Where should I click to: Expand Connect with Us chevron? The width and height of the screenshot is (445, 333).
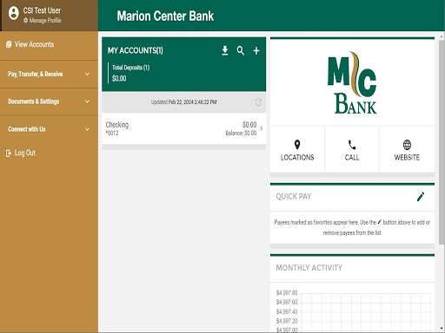coord(87,129)
